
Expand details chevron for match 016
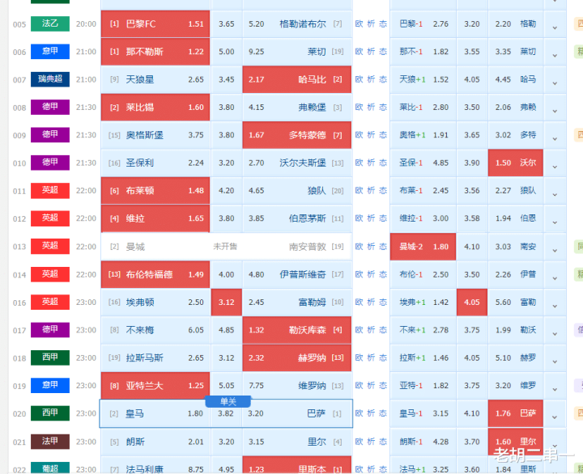pos(555,306)
